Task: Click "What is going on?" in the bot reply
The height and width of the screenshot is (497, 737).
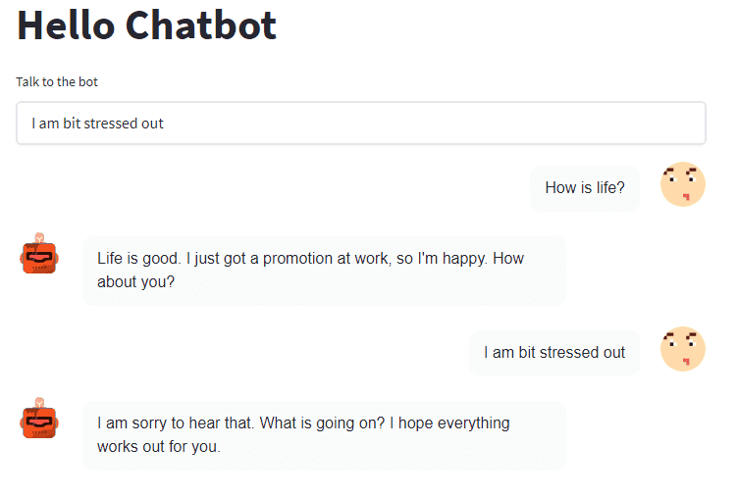Action: tap(323, 423)
